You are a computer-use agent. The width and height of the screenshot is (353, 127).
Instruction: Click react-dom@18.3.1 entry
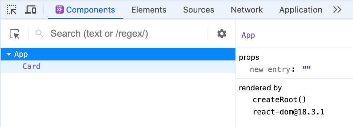pyautogui.click(x=289, y=112)
